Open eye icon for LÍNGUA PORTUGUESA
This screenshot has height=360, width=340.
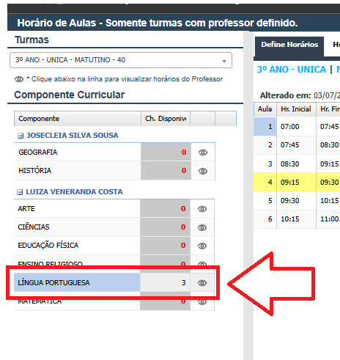pos(202,283)
